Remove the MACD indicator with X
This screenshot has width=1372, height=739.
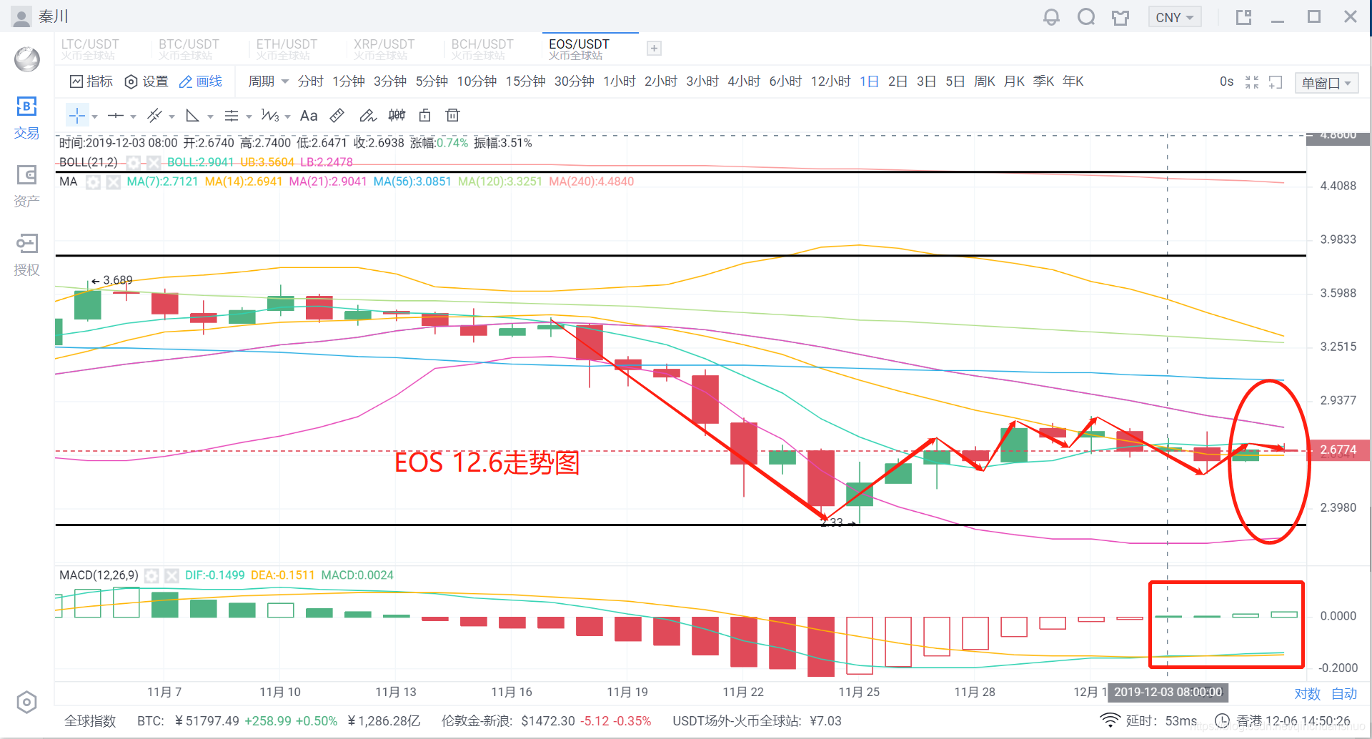[x=171, y=575]
